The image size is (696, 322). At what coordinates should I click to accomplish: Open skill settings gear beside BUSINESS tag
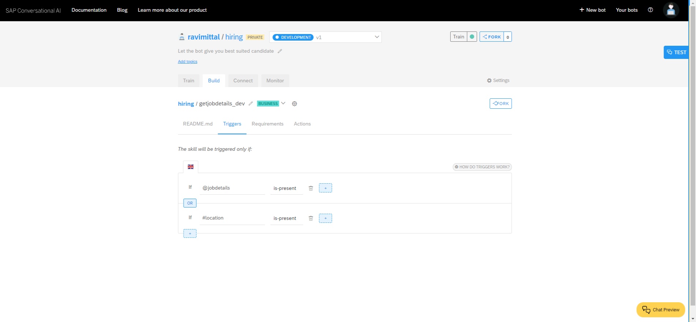point(294,104)
